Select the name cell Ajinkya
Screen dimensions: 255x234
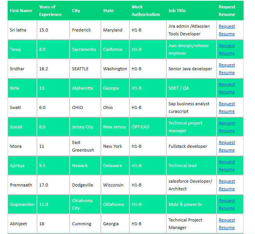pos(22,166)
